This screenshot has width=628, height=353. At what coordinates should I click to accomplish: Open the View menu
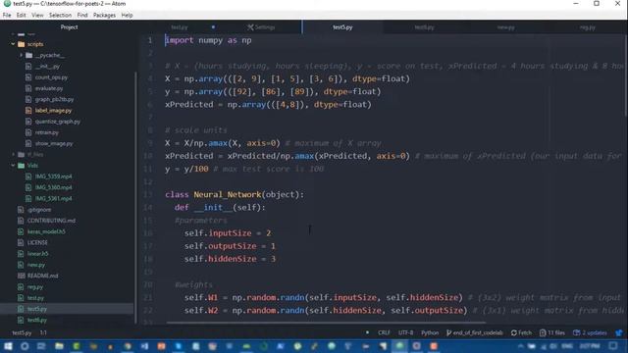point(37,16)
